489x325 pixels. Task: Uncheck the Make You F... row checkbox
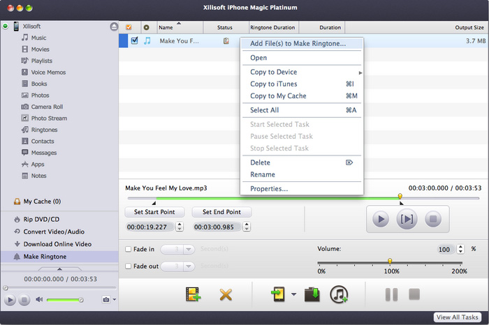point(134,40)
